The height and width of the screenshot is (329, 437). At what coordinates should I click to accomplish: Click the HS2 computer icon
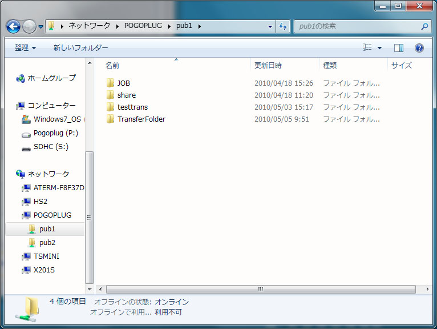pyautogui.click(x=26, y=202)
